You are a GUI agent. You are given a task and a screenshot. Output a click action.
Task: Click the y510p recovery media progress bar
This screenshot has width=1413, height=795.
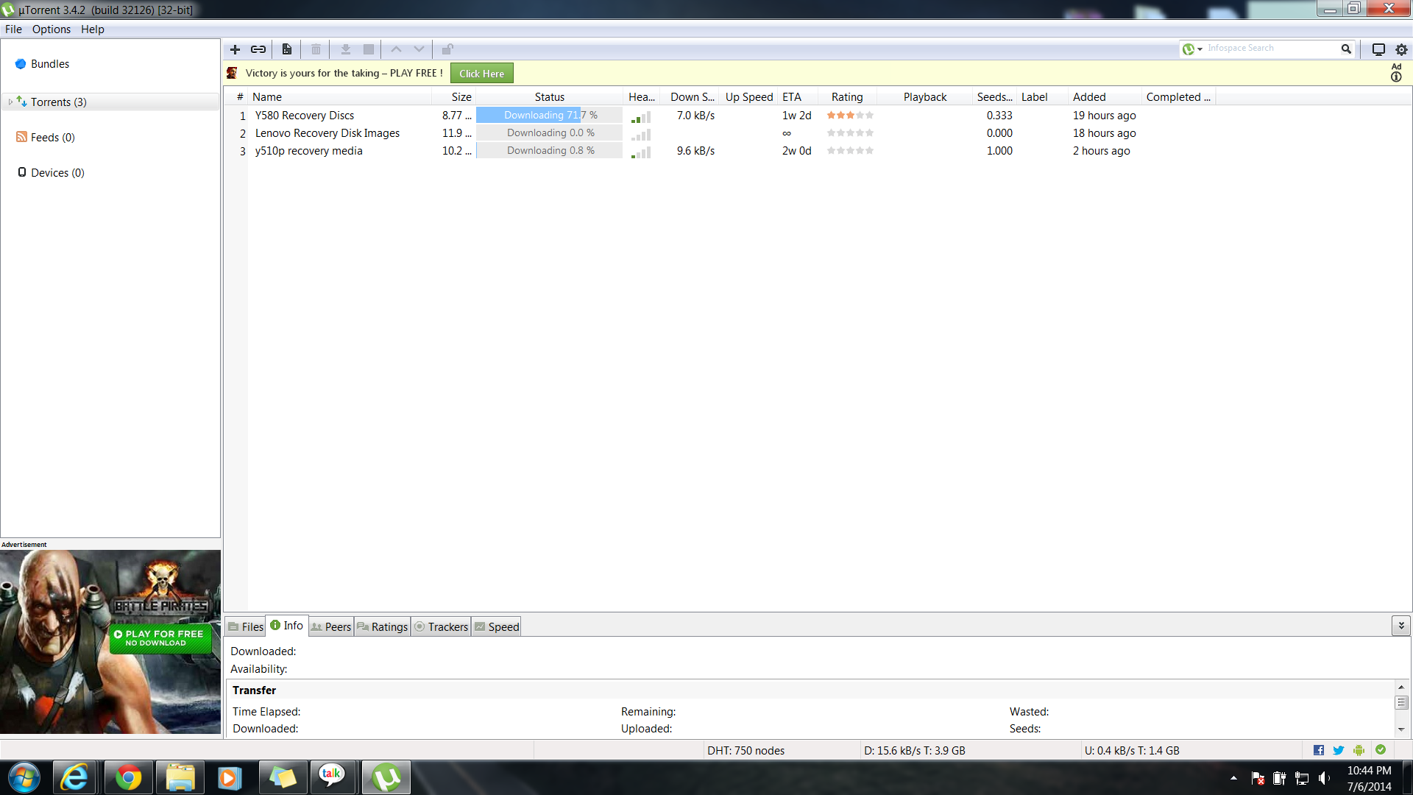click(x=549, y=151)
